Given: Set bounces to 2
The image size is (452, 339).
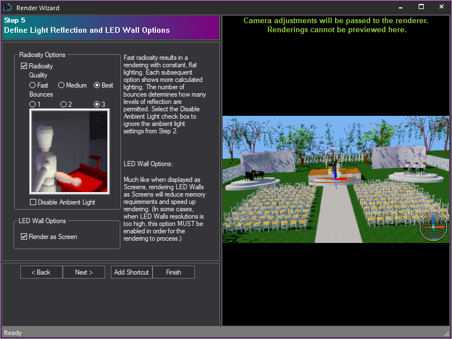Looking at the screenshot, I should (62, 104).
